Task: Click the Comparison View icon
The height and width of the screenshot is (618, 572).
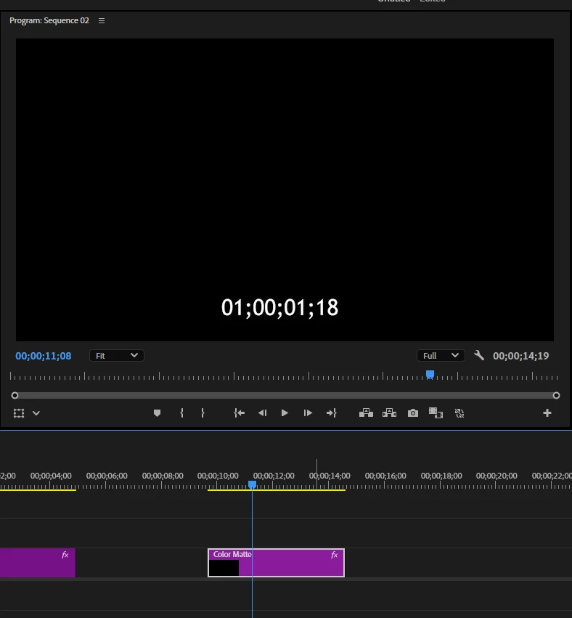Action: tap(436, 413)
